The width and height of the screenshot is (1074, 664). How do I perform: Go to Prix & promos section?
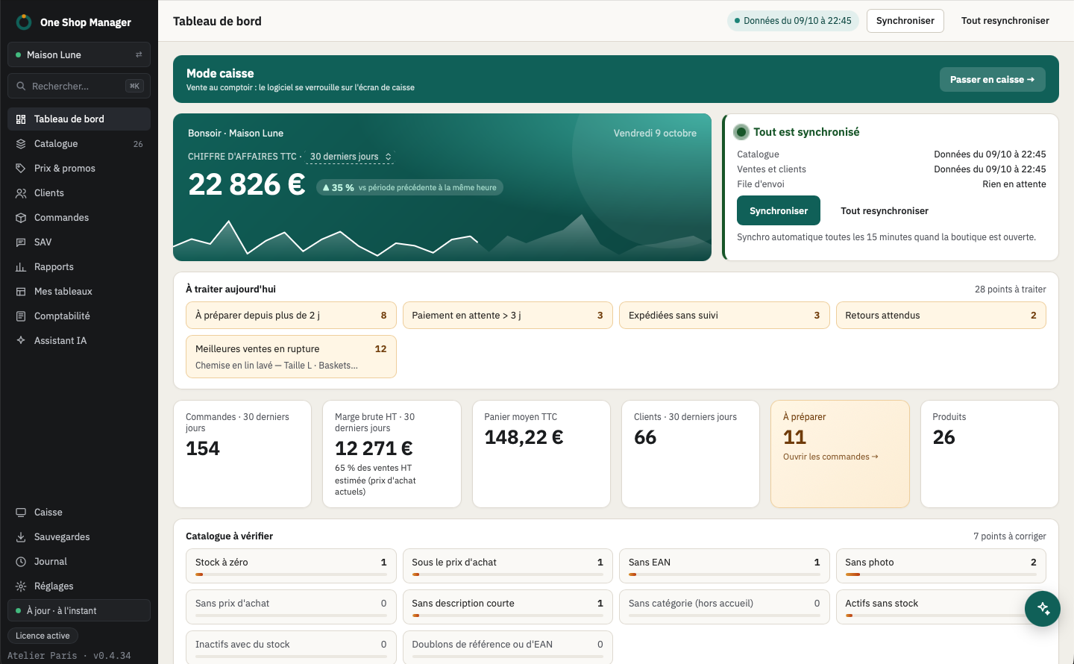79,169
